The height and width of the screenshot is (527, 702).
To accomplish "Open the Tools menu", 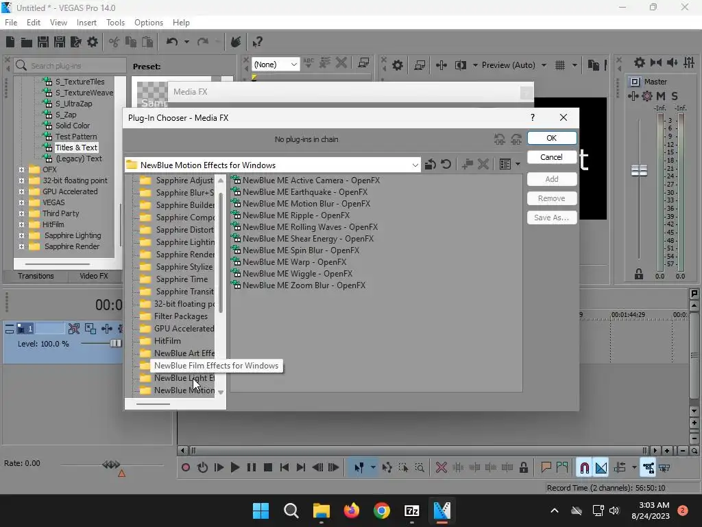I will point(115,23).
